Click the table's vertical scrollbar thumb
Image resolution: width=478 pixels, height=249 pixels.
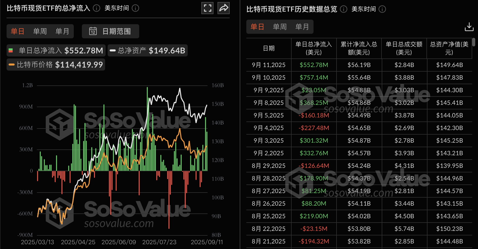tap(474, 42)
